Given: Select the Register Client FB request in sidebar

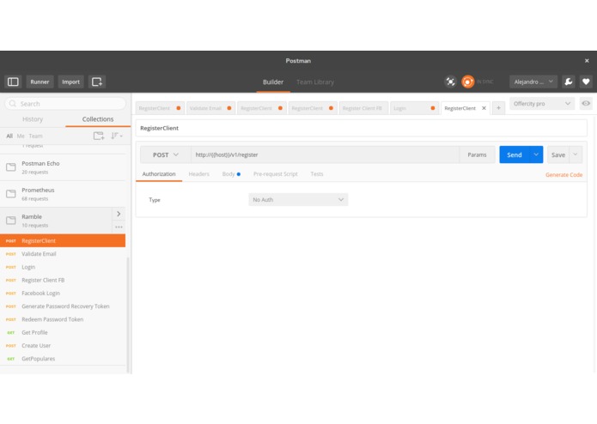Looking at the screenshot, I should (63, 281).
